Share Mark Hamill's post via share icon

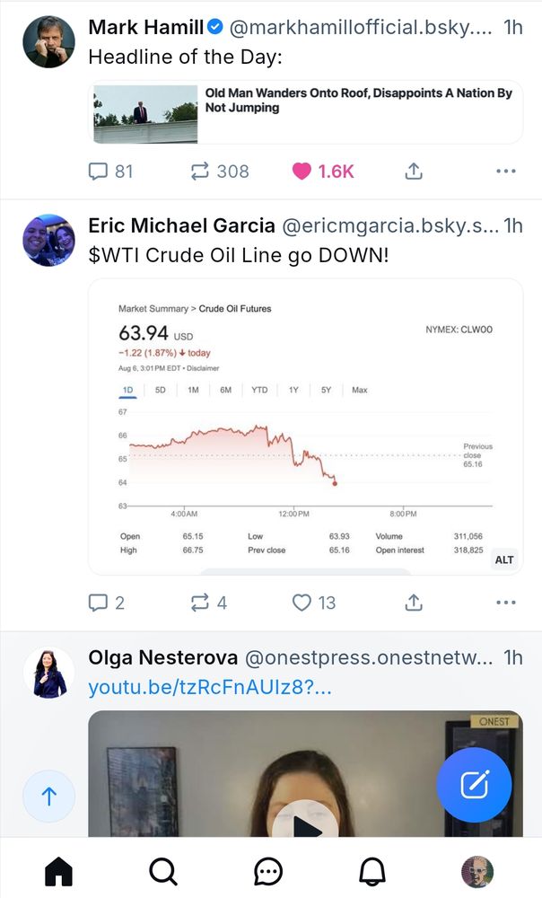[413, 171]
